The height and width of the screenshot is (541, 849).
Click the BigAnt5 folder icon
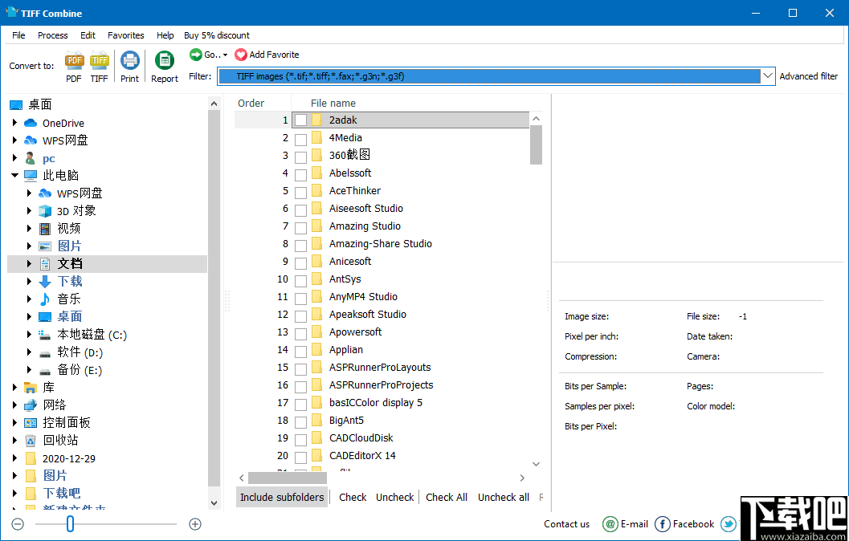click(x=317, y=420)
